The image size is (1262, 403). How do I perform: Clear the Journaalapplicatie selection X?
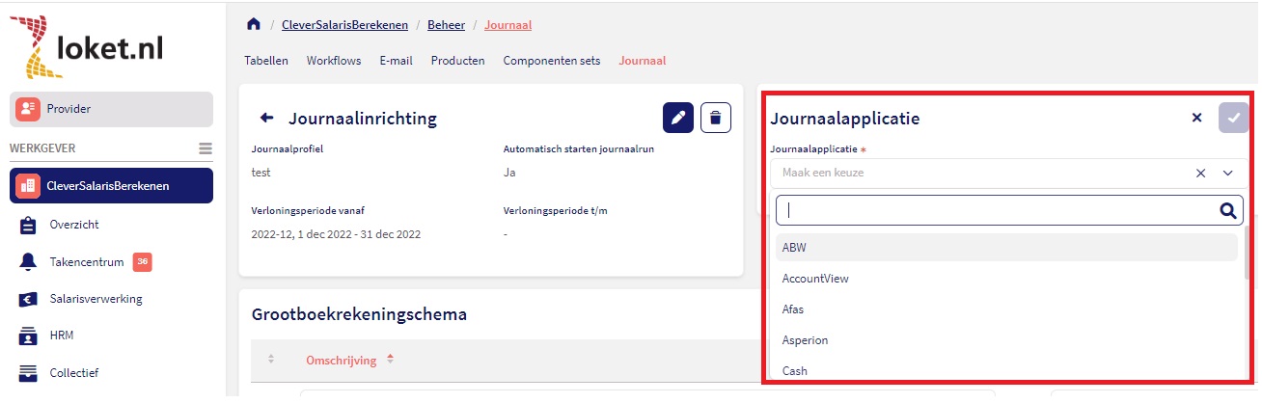pyautogui.click(x=1201, y=173)
